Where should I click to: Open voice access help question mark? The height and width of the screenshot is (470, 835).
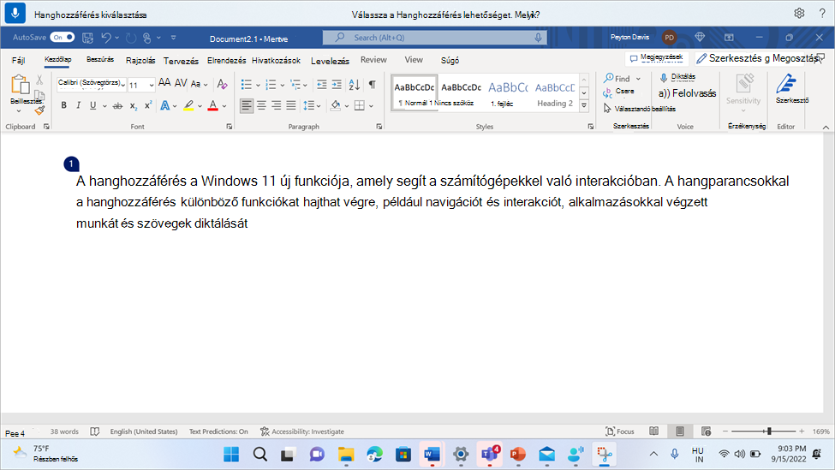822,14
